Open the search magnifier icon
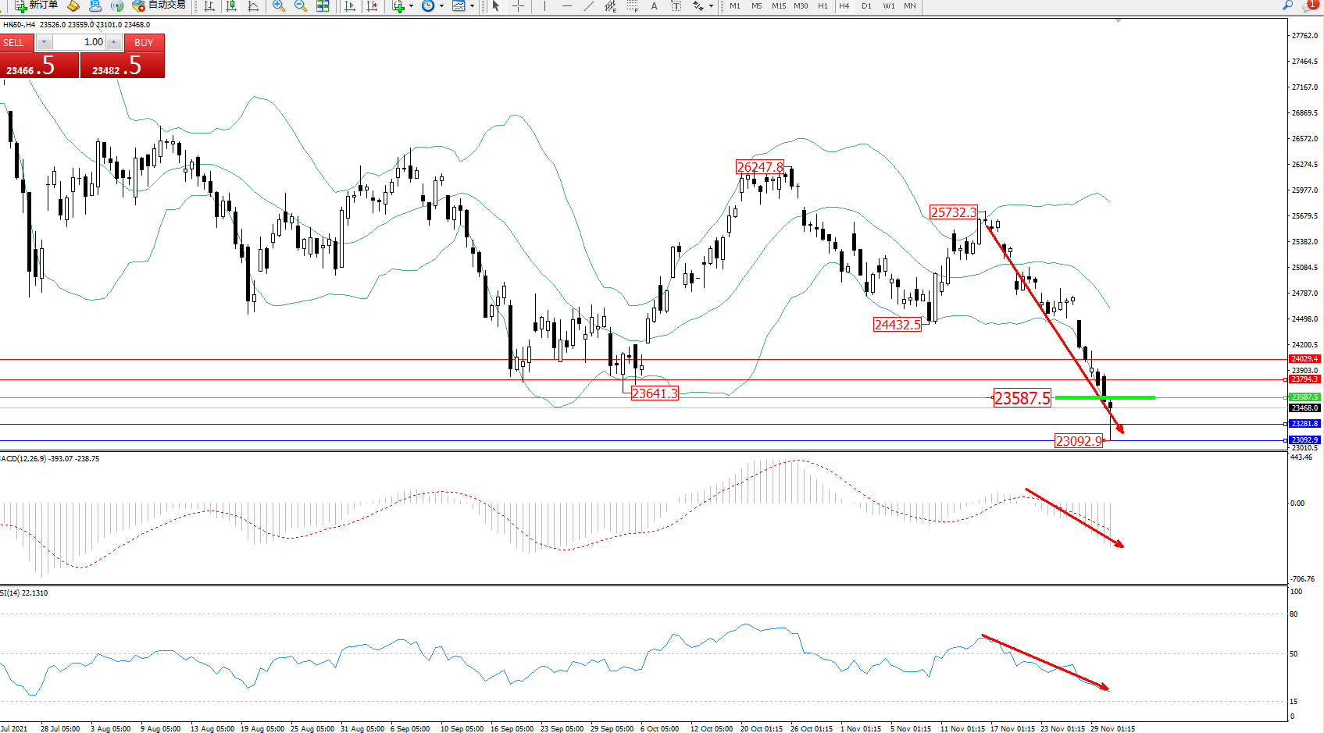Image resolution: width=1324 pixels, height=733 pixels. coord(1288,5)
